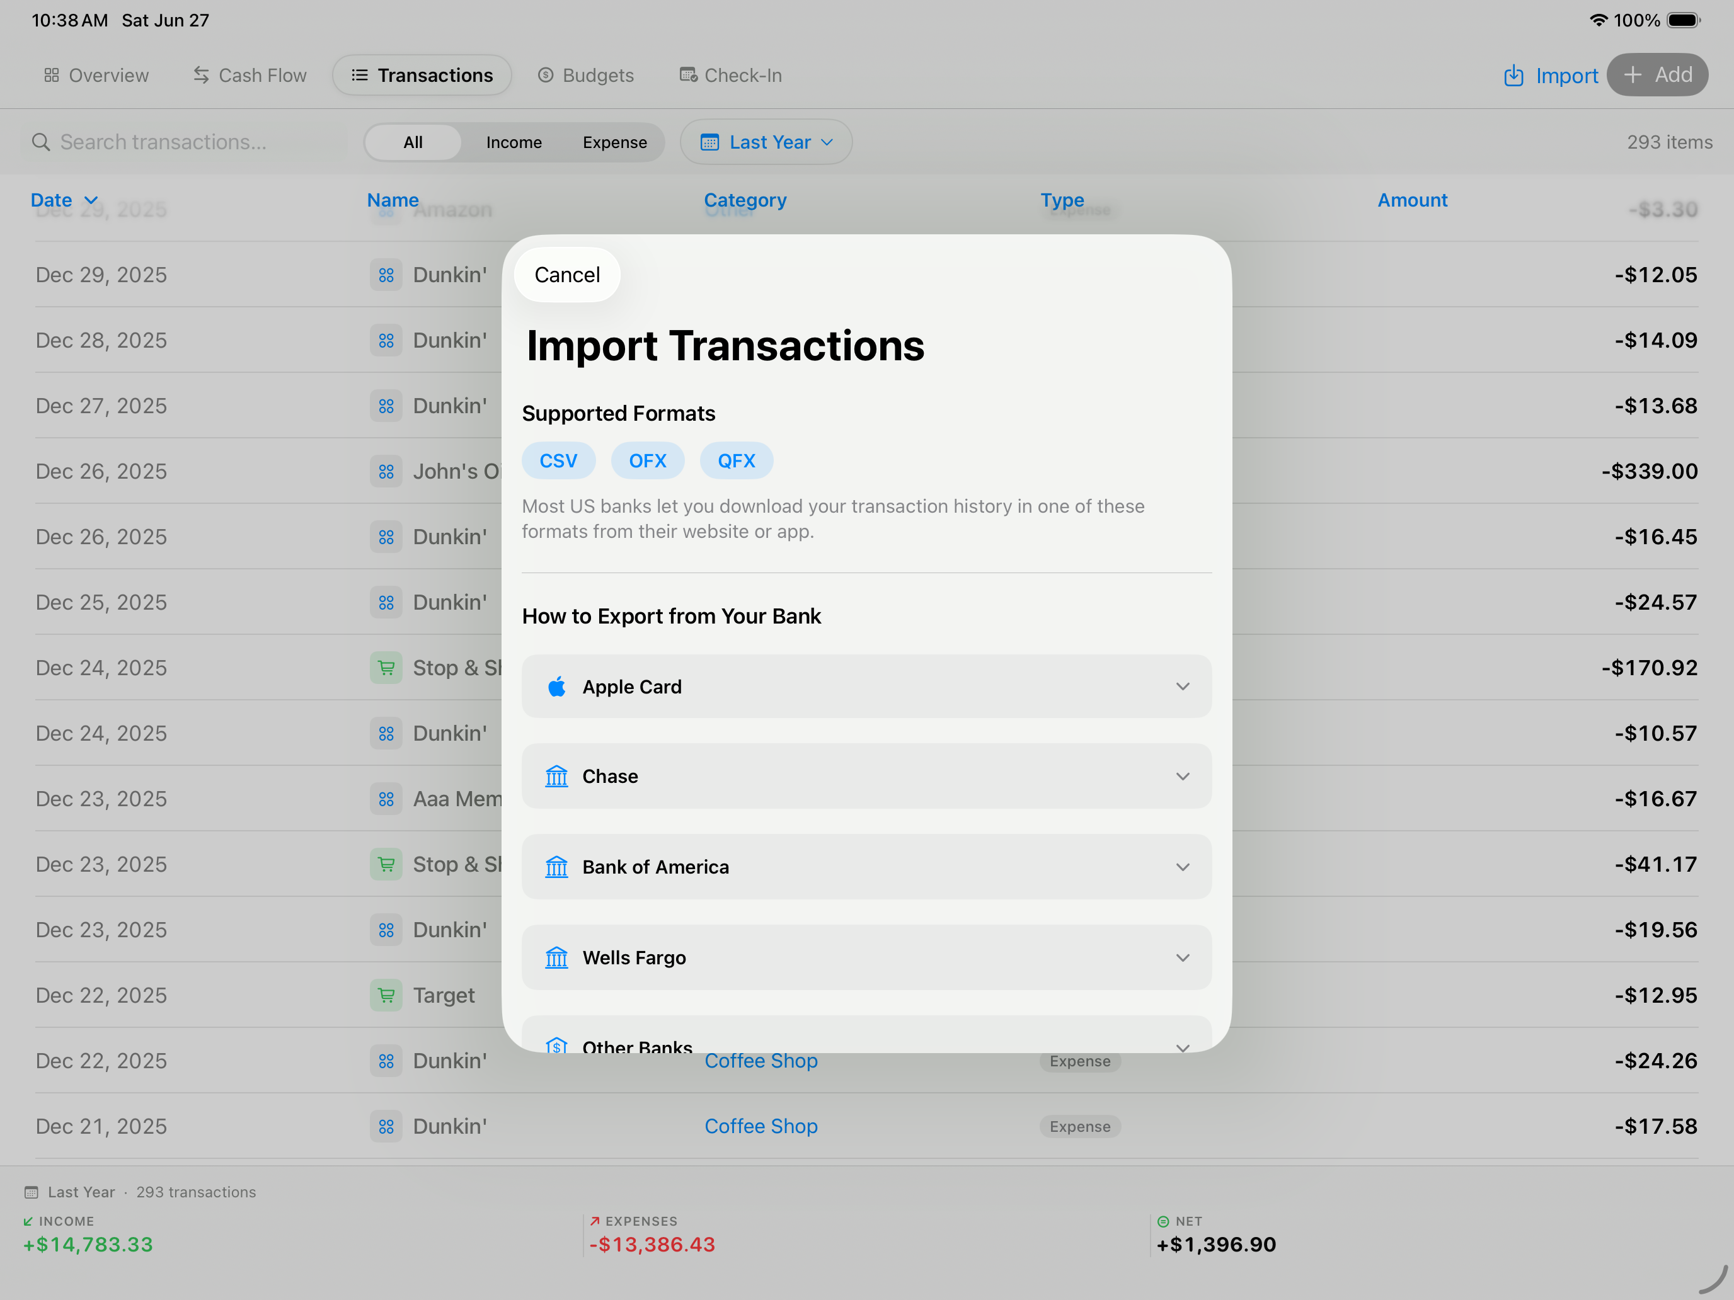1734x1300 pixels.
Task: Click the -$170.92 amount
Action: 1650,668
